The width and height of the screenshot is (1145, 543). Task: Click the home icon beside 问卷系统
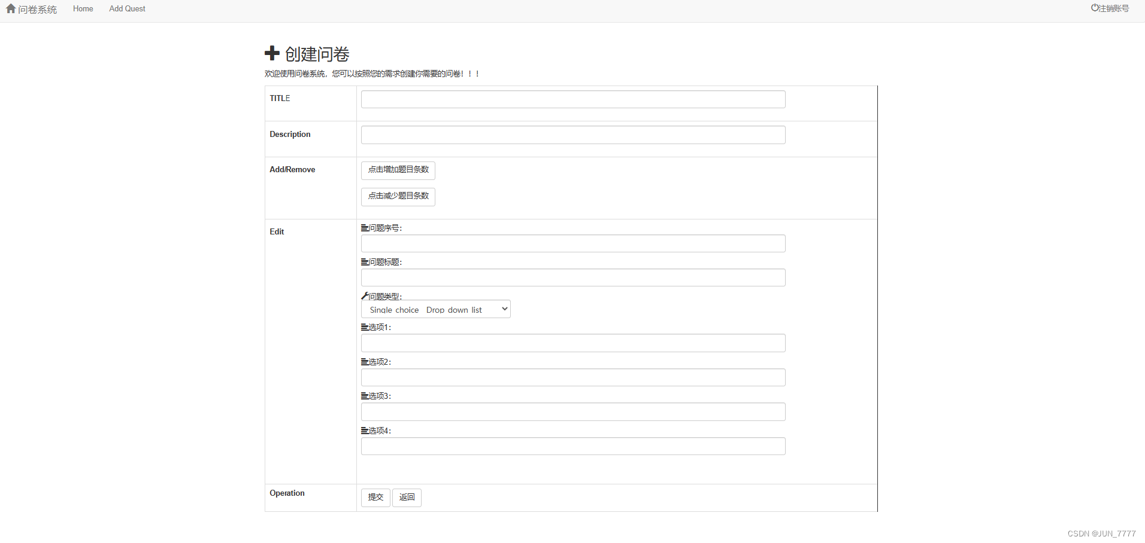(11, 8)
